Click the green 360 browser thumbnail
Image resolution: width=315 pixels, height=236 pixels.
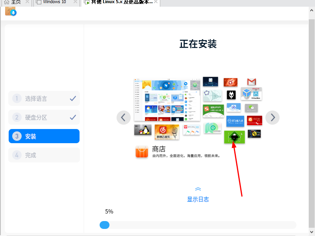point(213,128)
